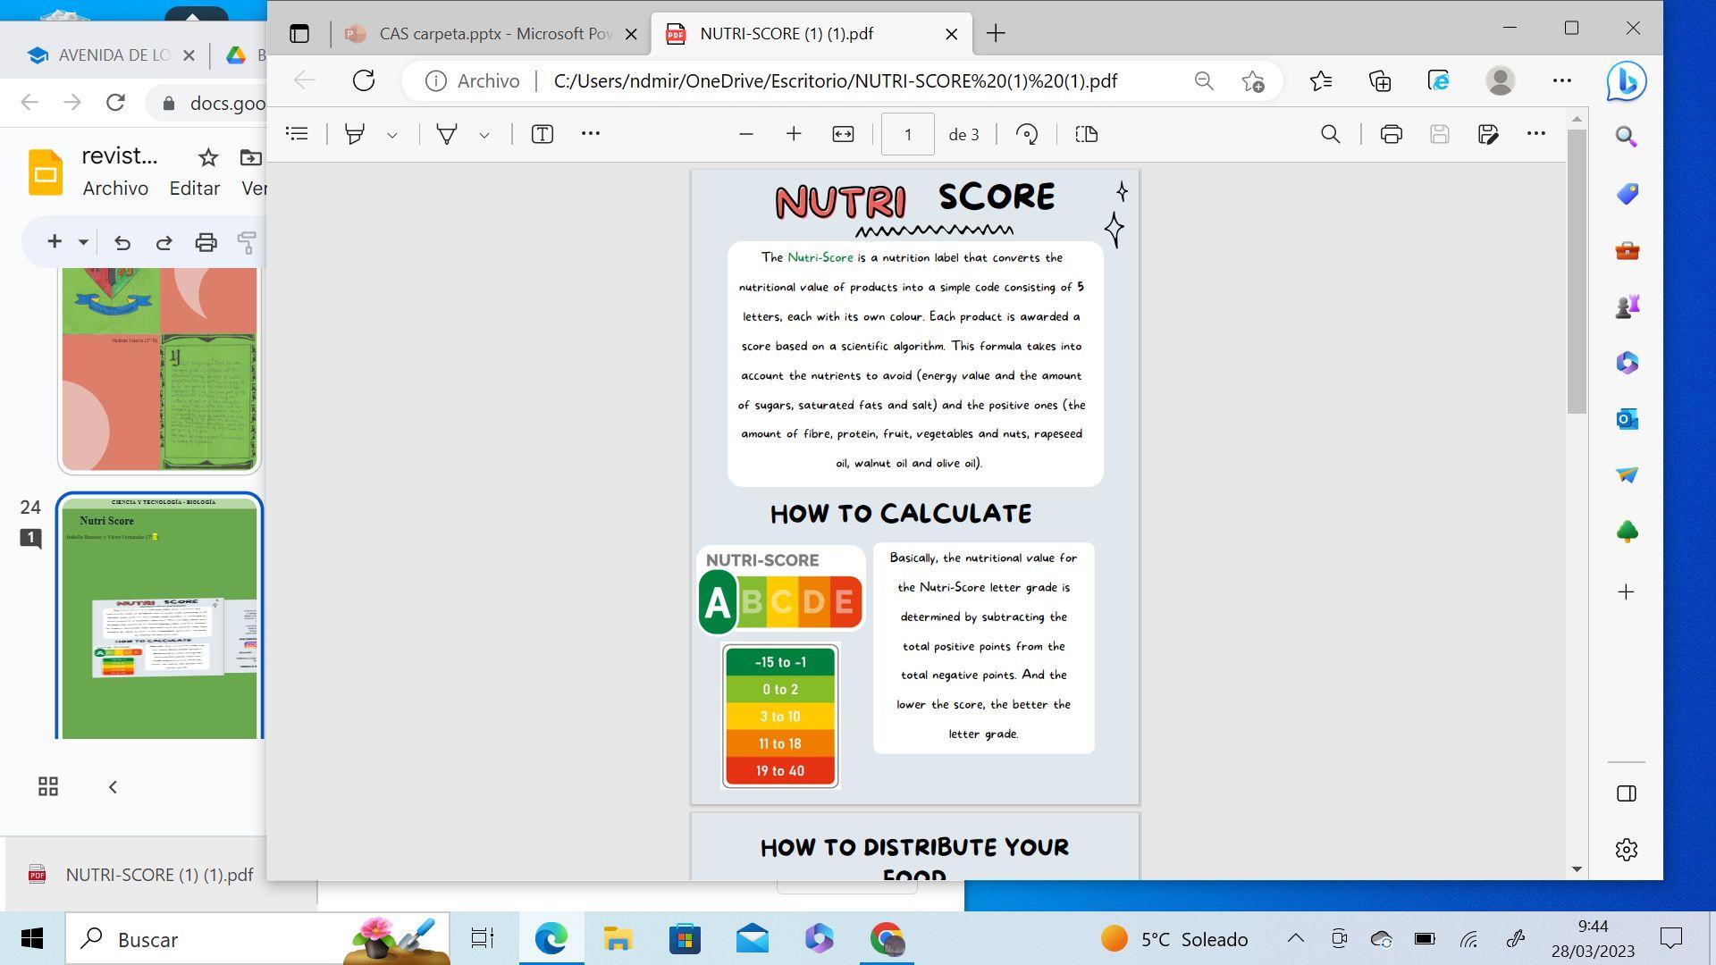Click the add text tool icon
This screenshot has width=1716, height=965.
tap(542, 134)
